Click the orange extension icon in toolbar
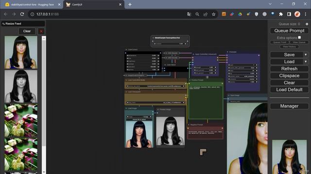Screen dimensions: 311x174 [224, 14]
